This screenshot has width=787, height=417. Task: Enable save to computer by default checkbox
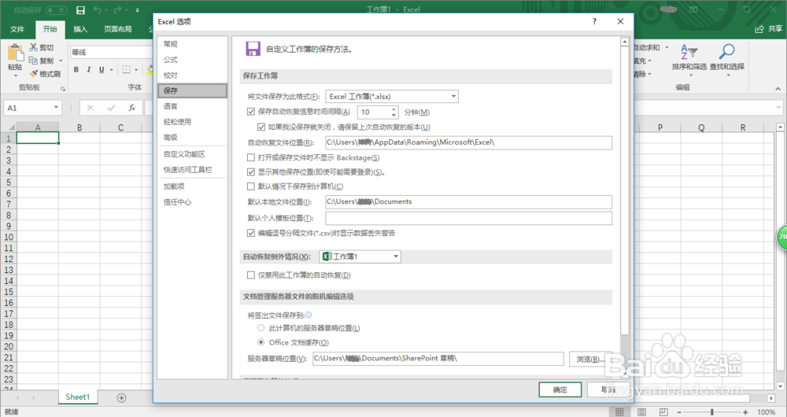pyautogui.click(x=251, y=186)
